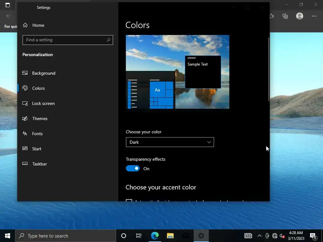Open the Choose your color dropdown
This screenshot has height=242, width=323.
coord(170,142)
